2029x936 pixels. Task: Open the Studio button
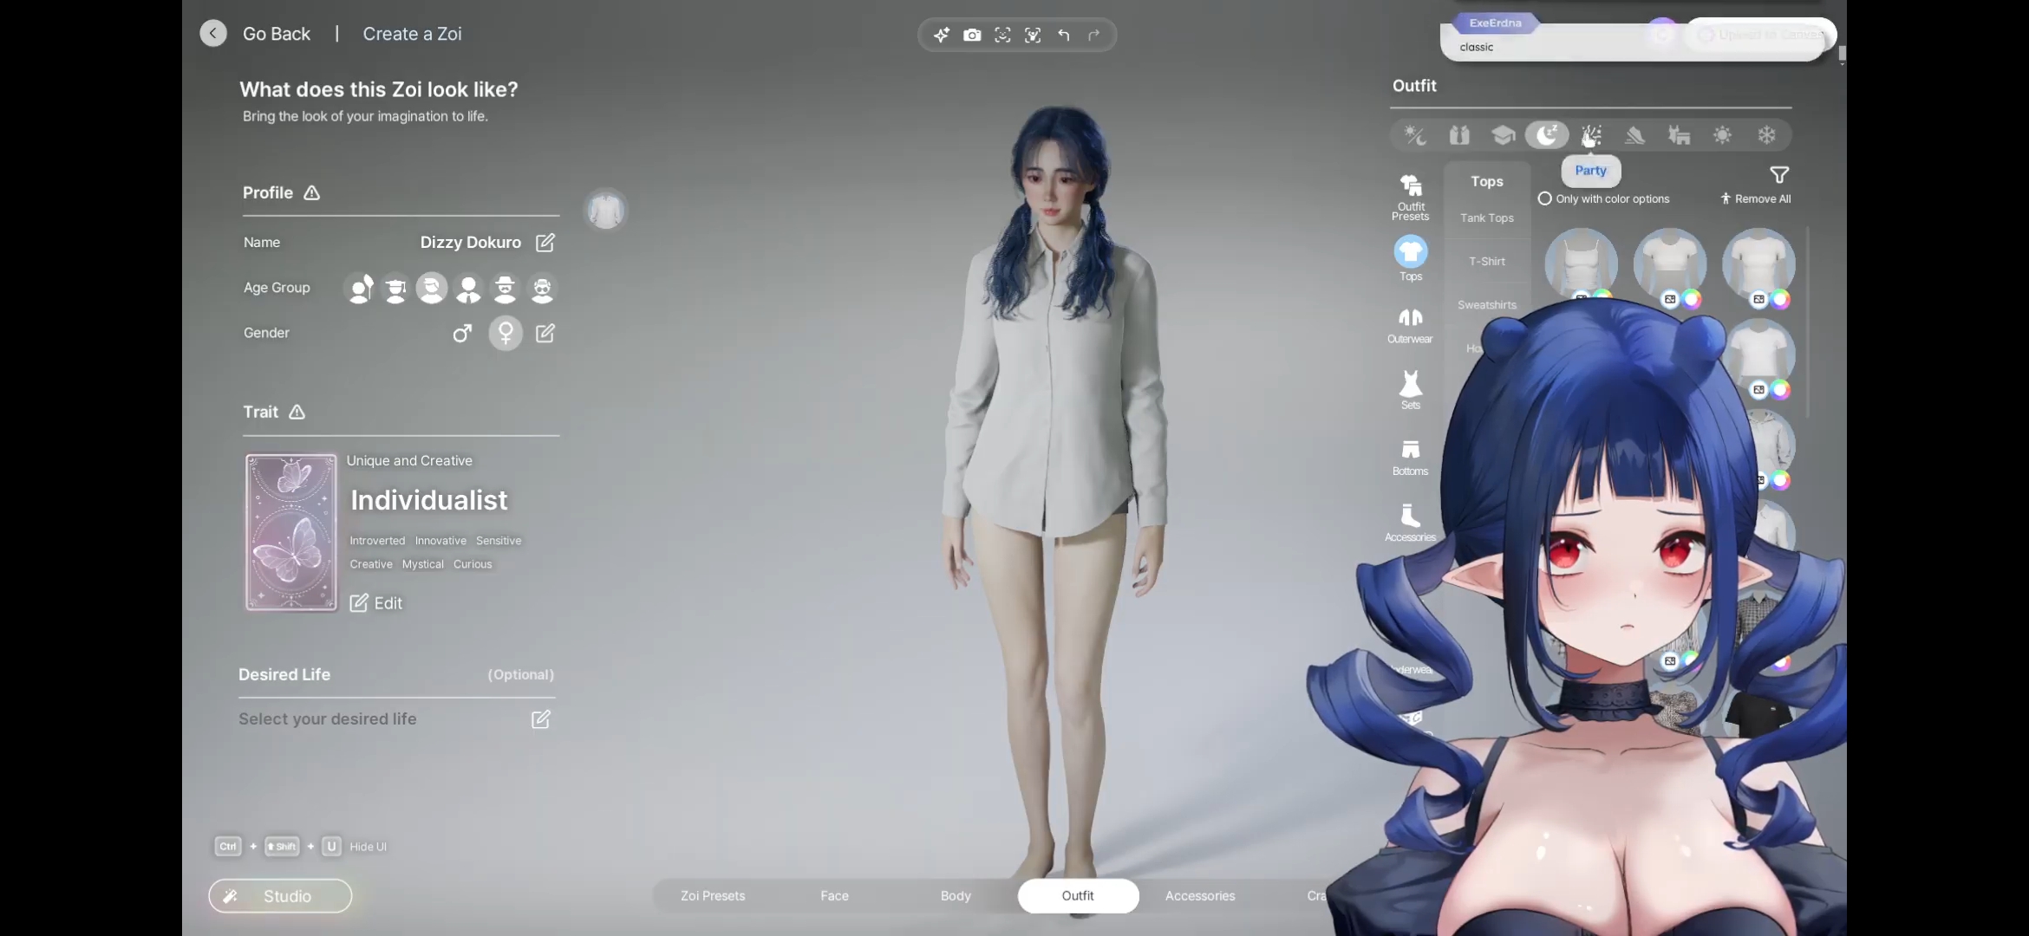[280, 895]
